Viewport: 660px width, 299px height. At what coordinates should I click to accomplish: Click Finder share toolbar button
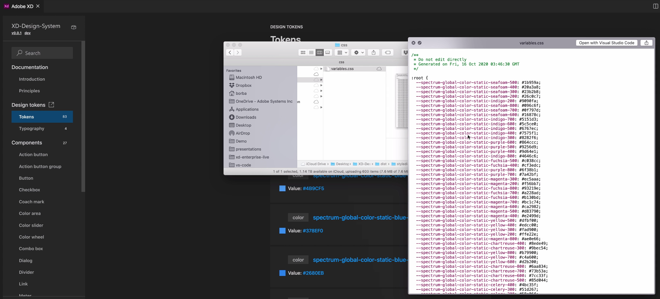[x=373, y=52]
